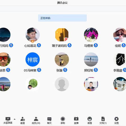Click the name label 05冯梓宸

coord(30,70)
